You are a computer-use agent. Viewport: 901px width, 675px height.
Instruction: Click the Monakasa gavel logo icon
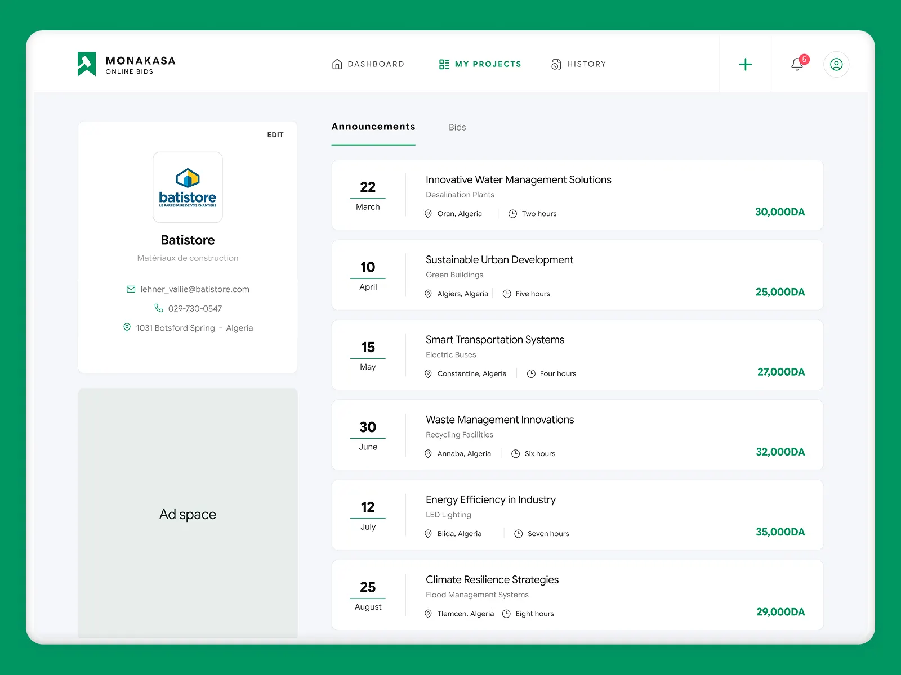tap(87, 64)
